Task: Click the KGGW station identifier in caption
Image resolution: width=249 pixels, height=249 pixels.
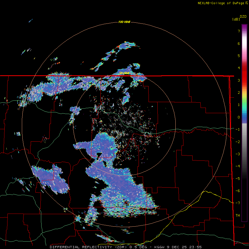Action: [160, 247]
